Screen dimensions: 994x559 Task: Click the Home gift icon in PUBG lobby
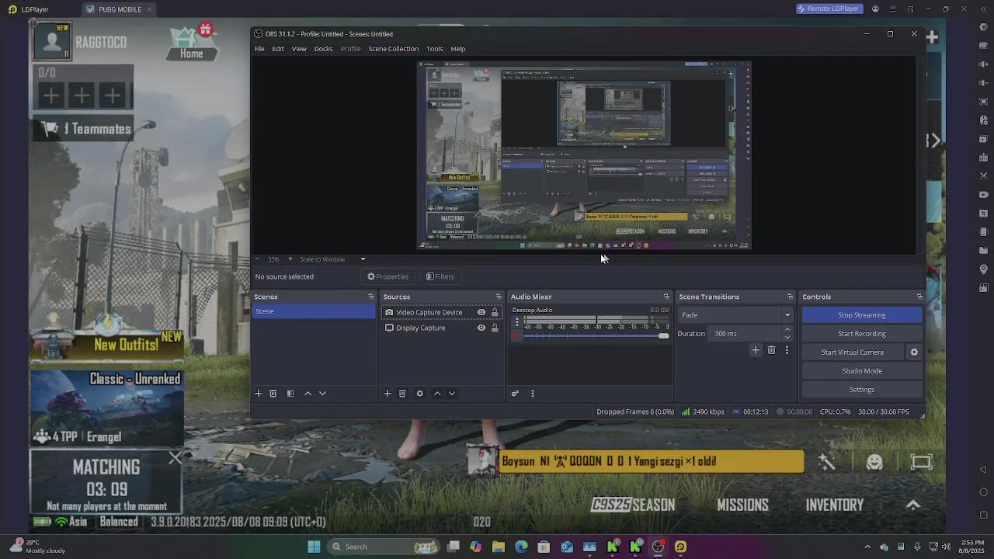192,43
